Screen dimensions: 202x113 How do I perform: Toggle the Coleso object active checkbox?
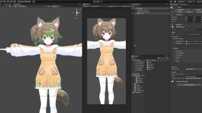pos(175,7)
